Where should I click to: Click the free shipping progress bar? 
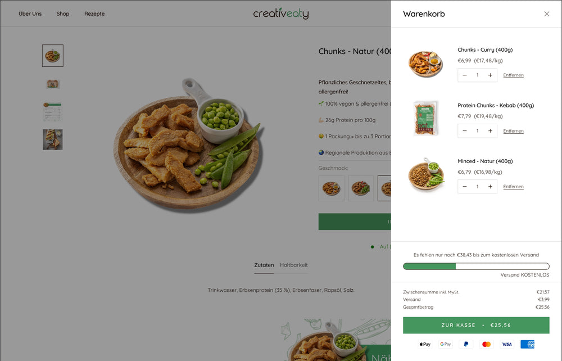(x=476, y=266)
